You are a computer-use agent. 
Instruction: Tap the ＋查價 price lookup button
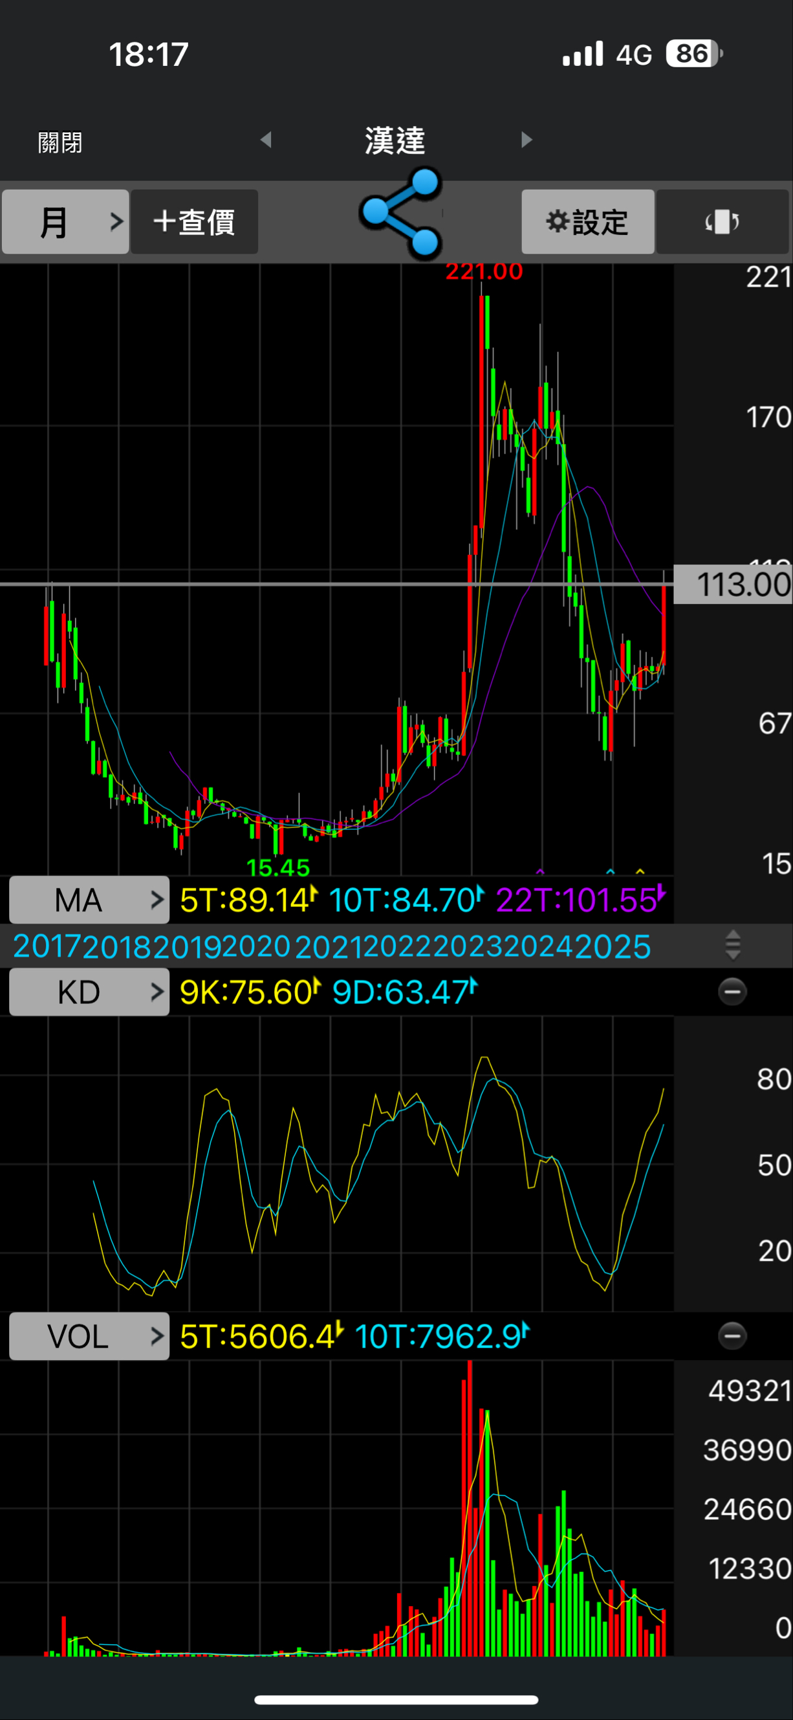[194, 221]
